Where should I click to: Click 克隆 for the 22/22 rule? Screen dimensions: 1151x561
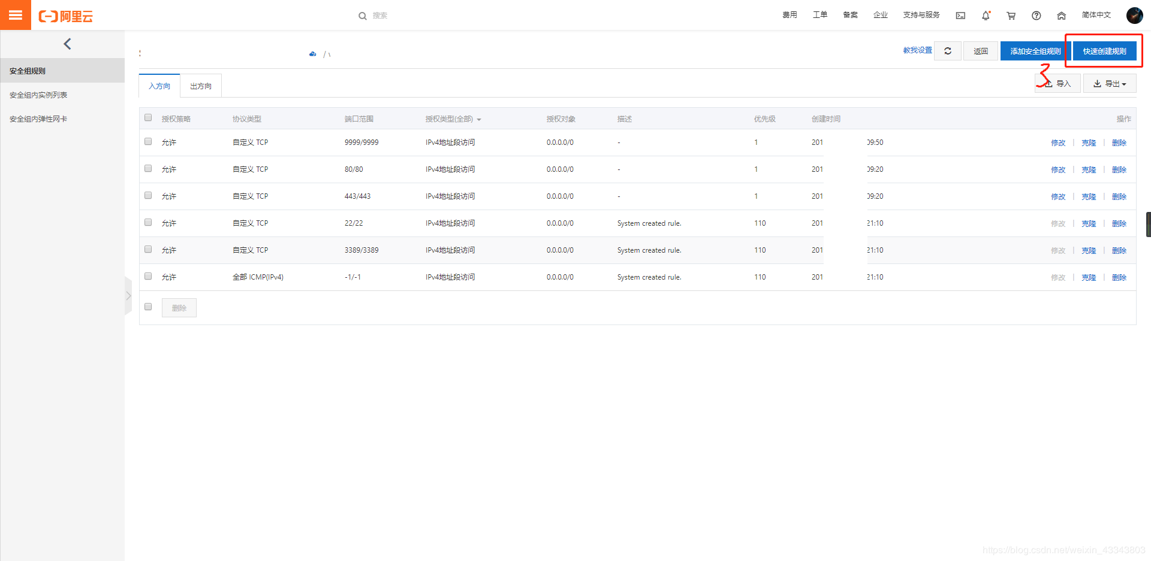(x=1089, y=223)
